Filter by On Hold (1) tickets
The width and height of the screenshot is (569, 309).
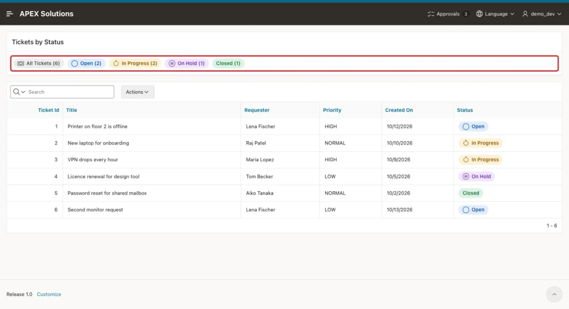tap(187, 63)
